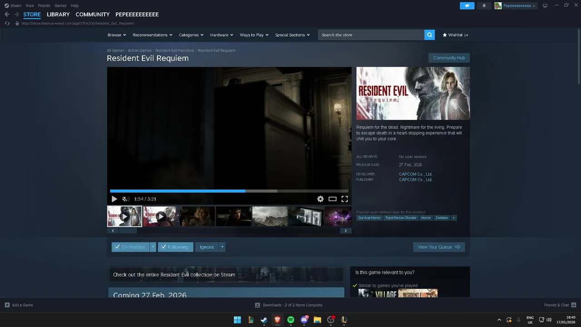Open Ways to Play dropdown
581x327 pixels.
(254, 35)
